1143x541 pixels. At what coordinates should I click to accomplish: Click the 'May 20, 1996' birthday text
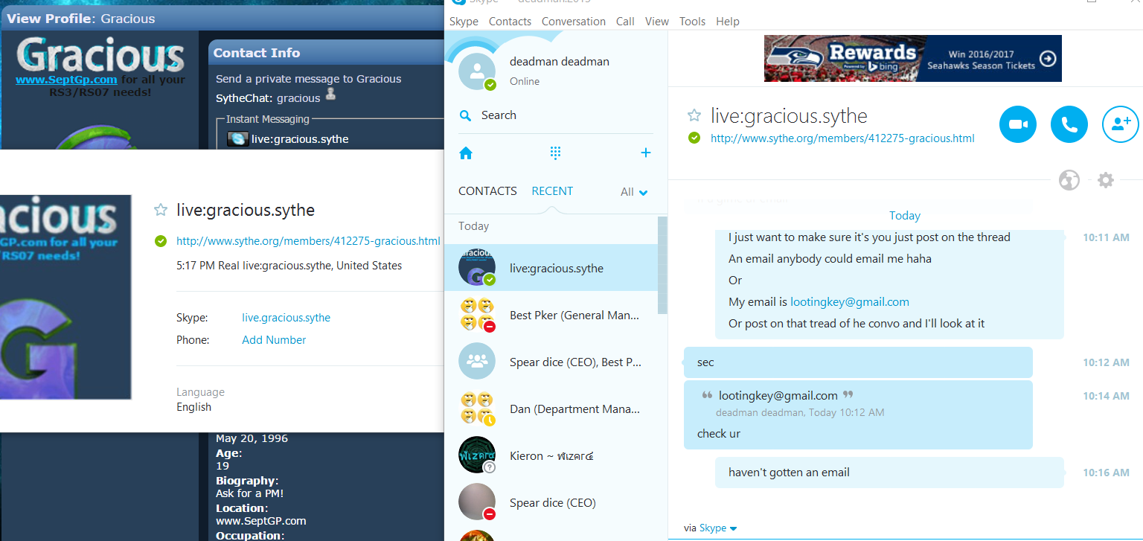point(252,438)
